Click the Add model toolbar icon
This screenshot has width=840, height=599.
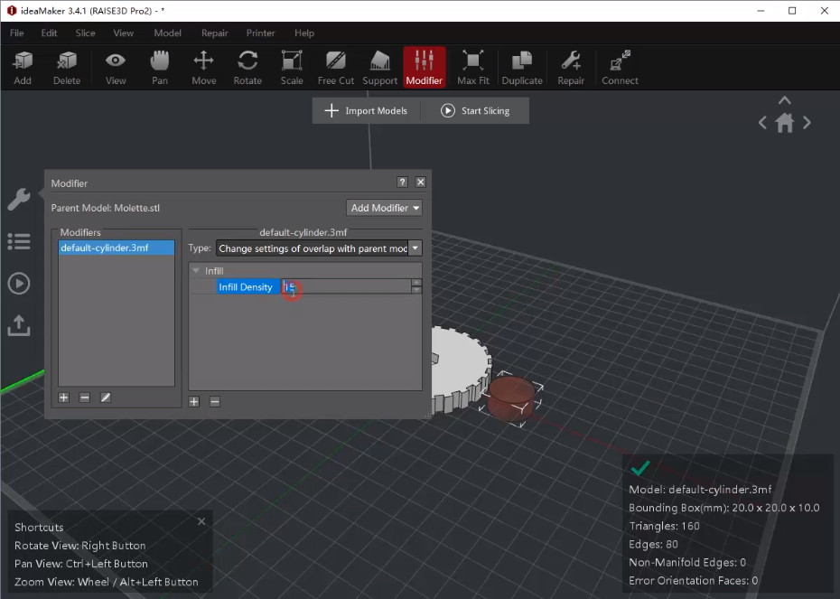pos(23,68)
